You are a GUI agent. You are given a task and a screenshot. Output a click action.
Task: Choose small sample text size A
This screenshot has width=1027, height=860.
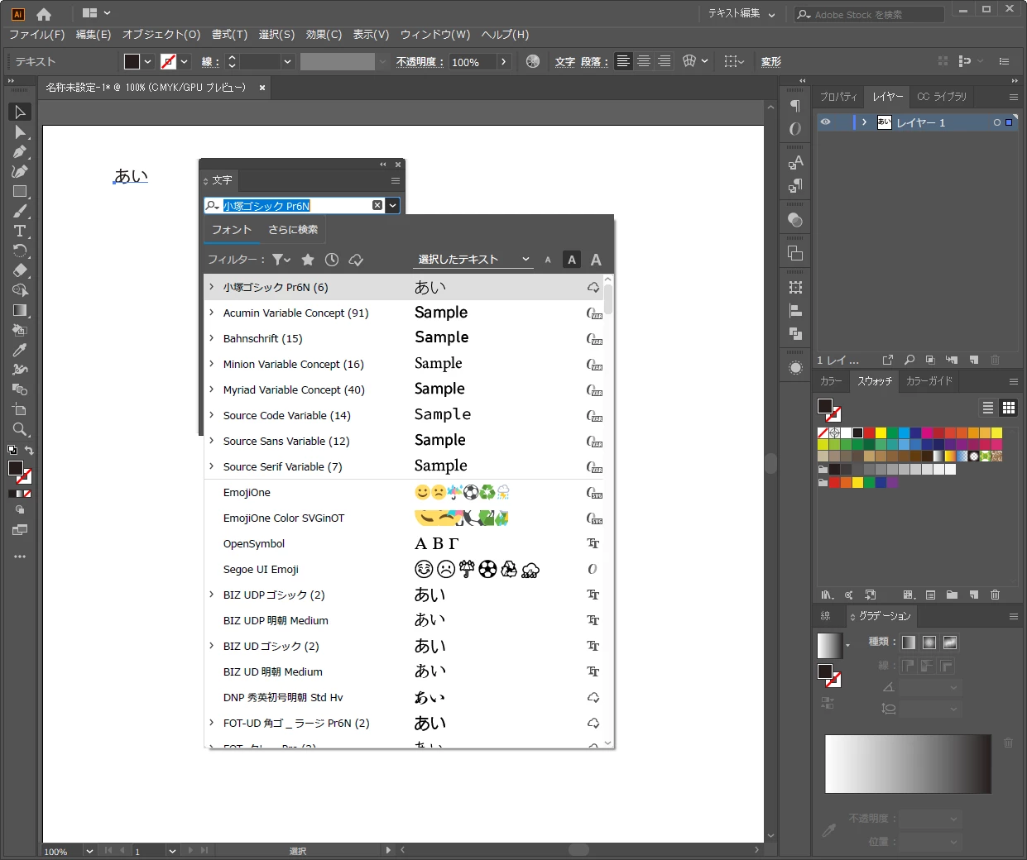(x=548, y=260)
